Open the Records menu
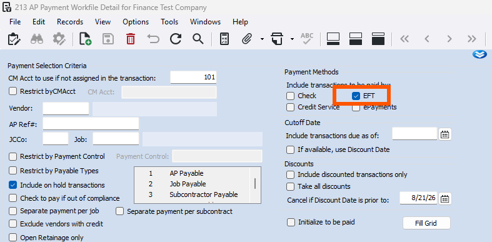 (70, 22)
